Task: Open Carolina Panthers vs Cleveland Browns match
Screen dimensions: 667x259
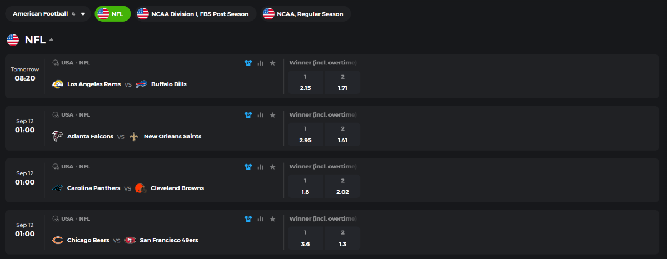Action: pos(136,188)
